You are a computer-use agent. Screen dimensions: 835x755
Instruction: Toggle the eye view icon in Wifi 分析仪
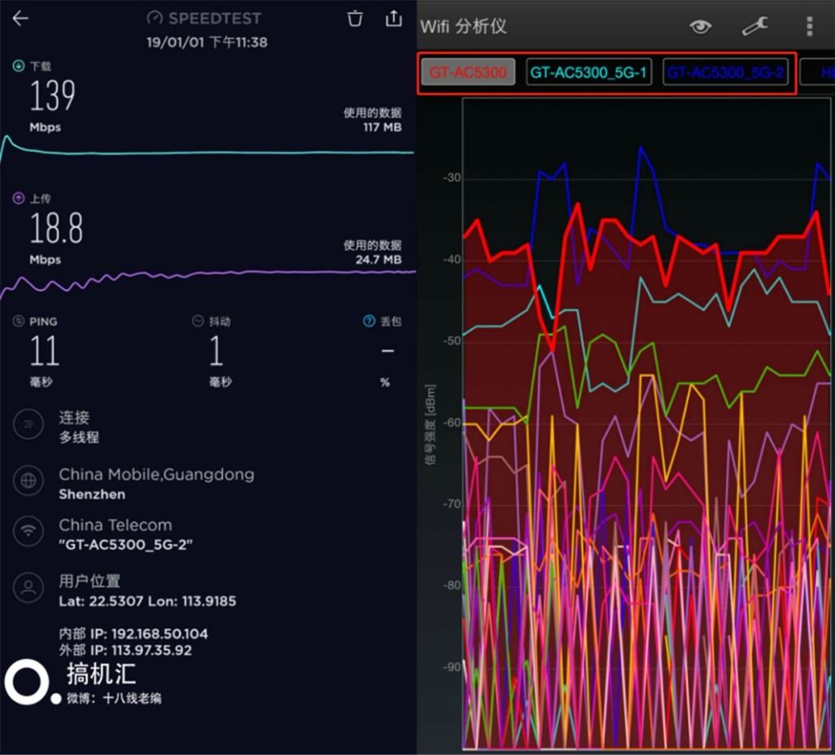point(700,25)
